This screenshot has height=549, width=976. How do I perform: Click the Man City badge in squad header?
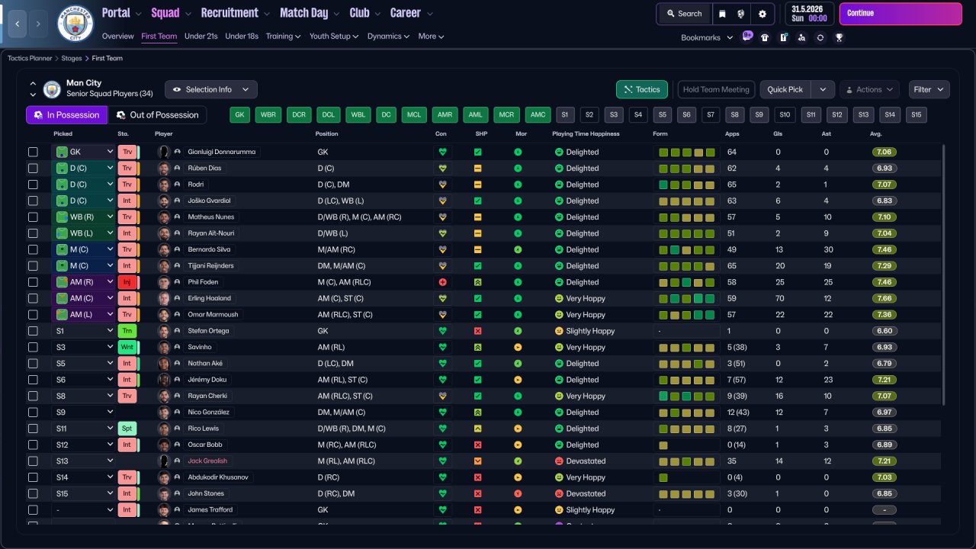coord(52,89)
